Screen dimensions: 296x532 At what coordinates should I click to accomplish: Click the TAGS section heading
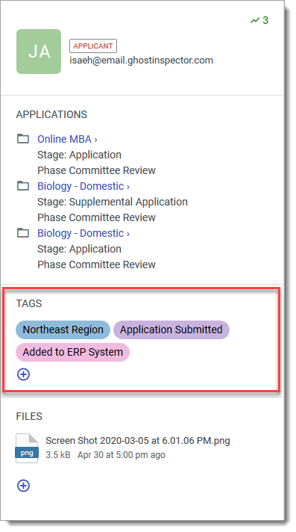tap(29, 303)
